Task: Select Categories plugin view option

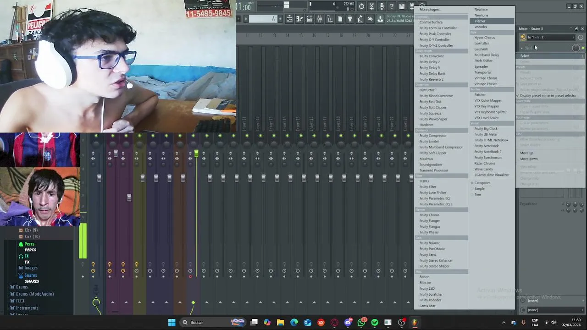Action: point(482,183)
